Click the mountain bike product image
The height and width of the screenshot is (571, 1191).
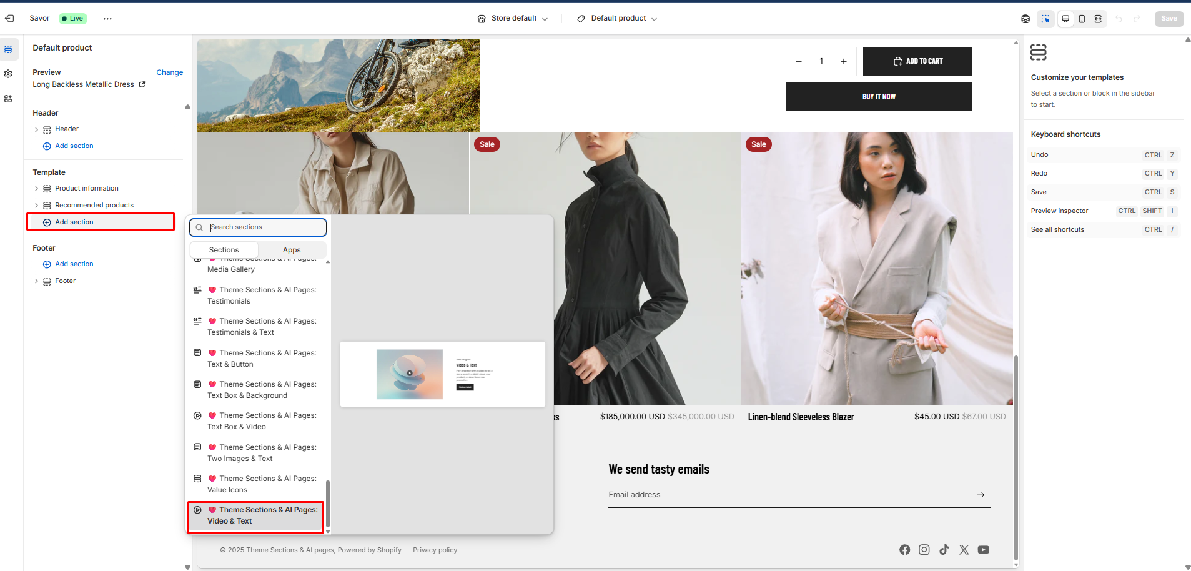pos(339,86)
